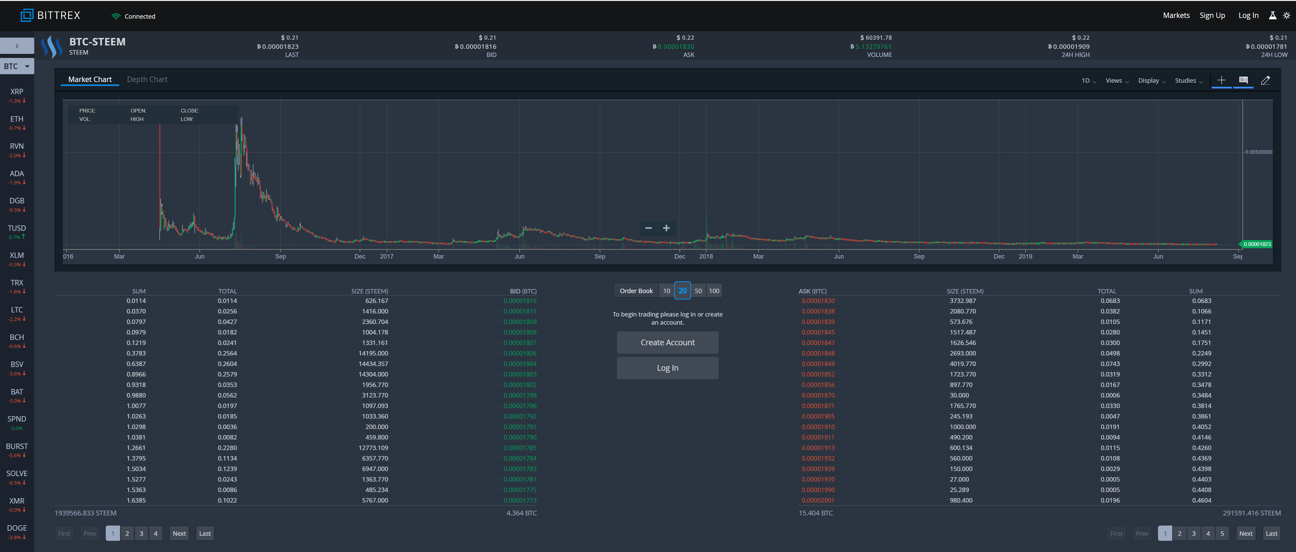Set order book depth to 100
Screen dimensions: 1296x552
(713, 291)
